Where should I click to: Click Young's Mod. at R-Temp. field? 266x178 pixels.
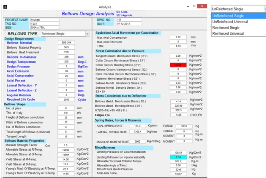[x=66, y=169]
